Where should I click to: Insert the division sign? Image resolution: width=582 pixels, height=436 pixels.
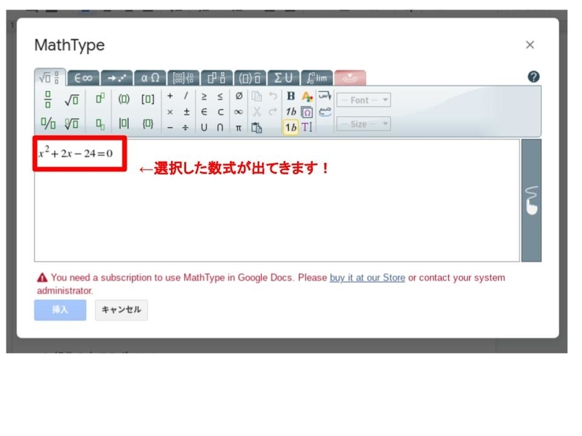point(186,128)
